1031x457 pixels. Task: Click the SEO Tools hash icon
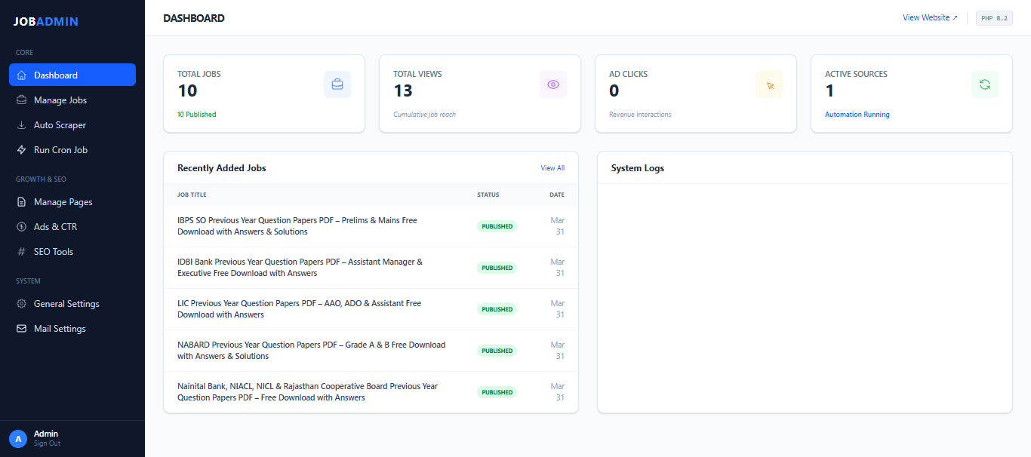20,251
